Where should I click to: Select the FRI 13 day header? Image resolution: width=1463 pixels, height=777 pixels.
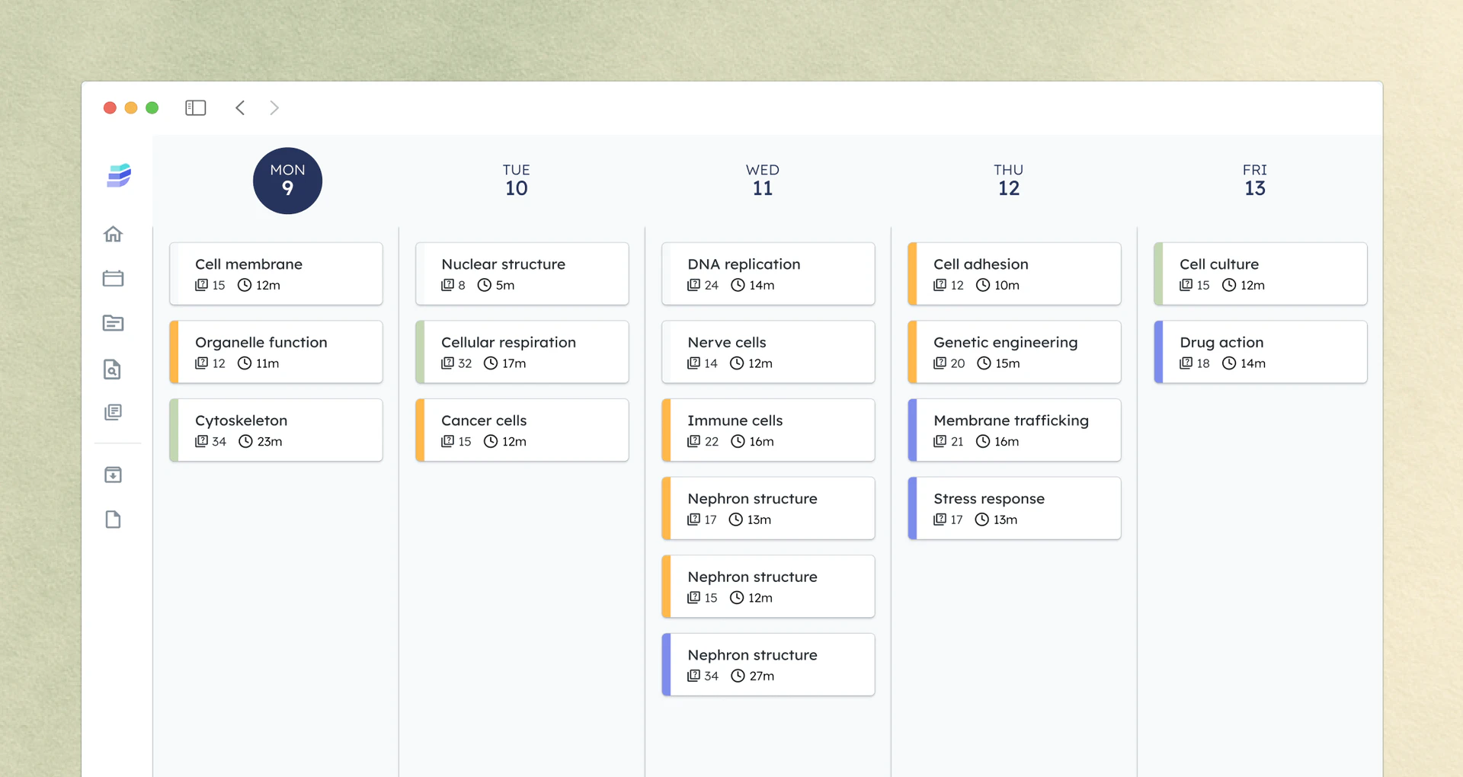1254,181
